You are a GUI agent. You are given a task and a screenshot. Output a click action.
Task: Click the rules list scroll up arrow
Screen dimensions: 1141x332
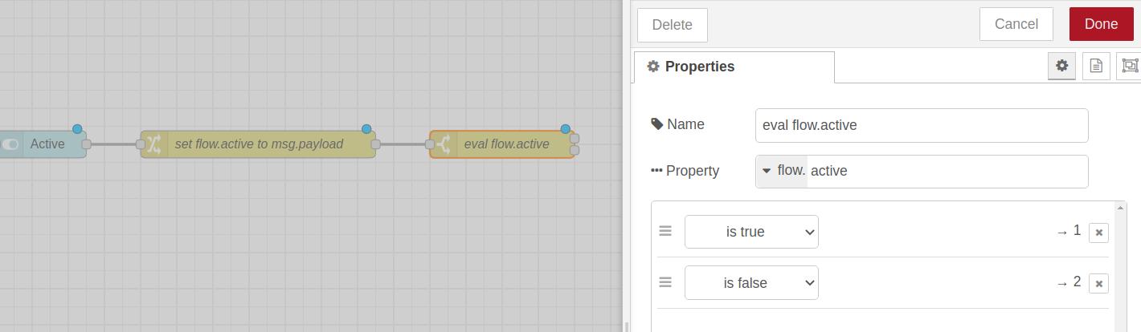click(x=1120, y=208)
